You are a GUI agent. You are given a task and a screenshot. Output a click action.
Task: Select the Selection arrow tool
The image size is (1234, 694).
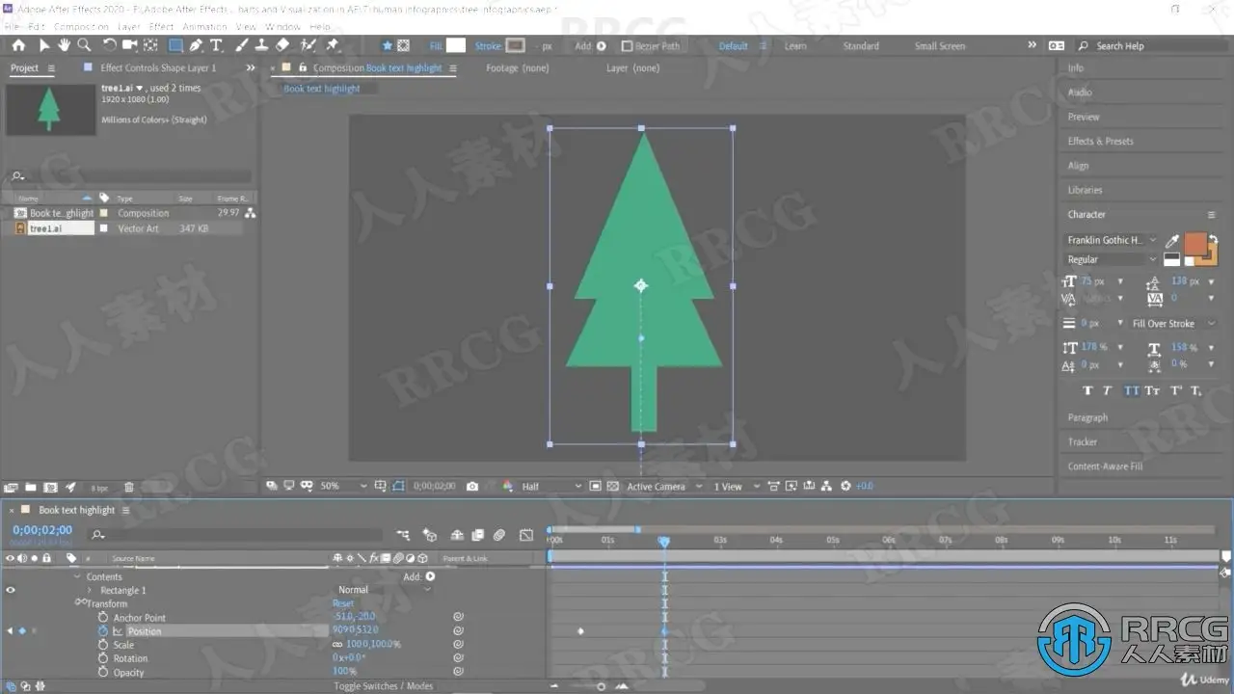44,45
